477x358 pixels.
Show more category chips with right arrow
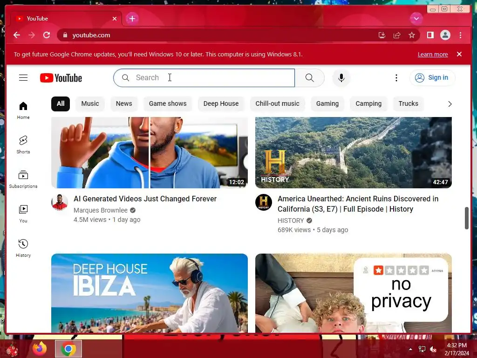click(x=450, y=104)
